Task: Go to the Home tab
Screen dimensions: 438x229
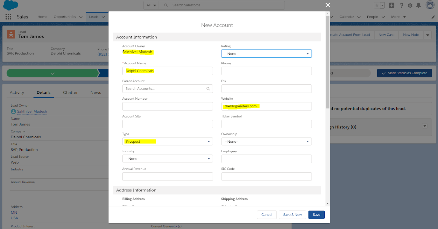Action: click(x=42, y=17)
